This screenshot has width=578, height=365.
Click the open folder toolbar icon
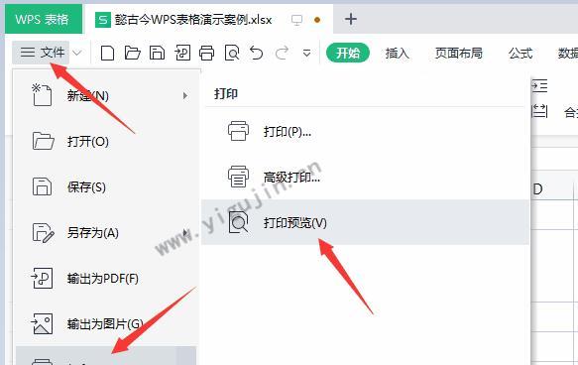[x=132, y=54]
